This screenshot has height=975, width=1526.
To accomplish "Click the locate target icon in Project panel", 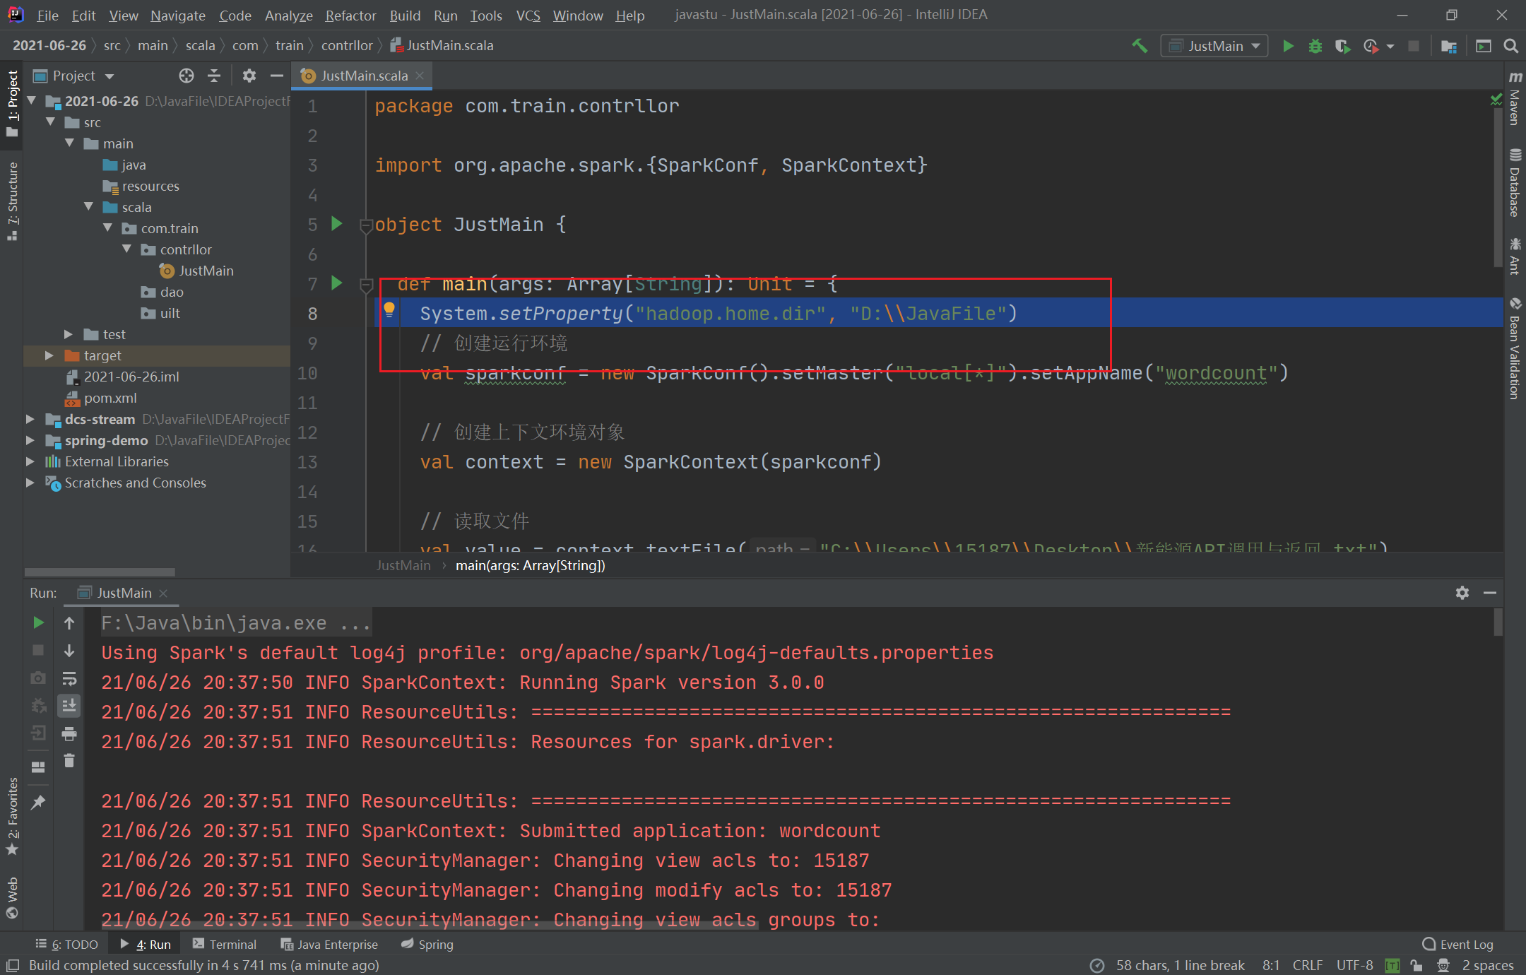I will coord(186,76).
